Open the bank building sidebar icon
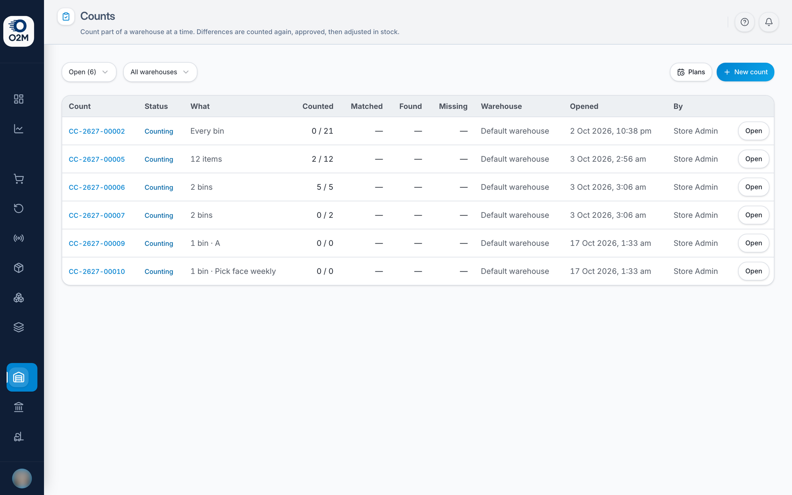The image size is (792, 495). (x=19, y=407)
